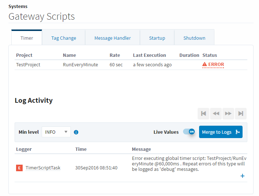Select the Timer tab
The width and height of the screenshot is (259, 196).
[27, 38]
